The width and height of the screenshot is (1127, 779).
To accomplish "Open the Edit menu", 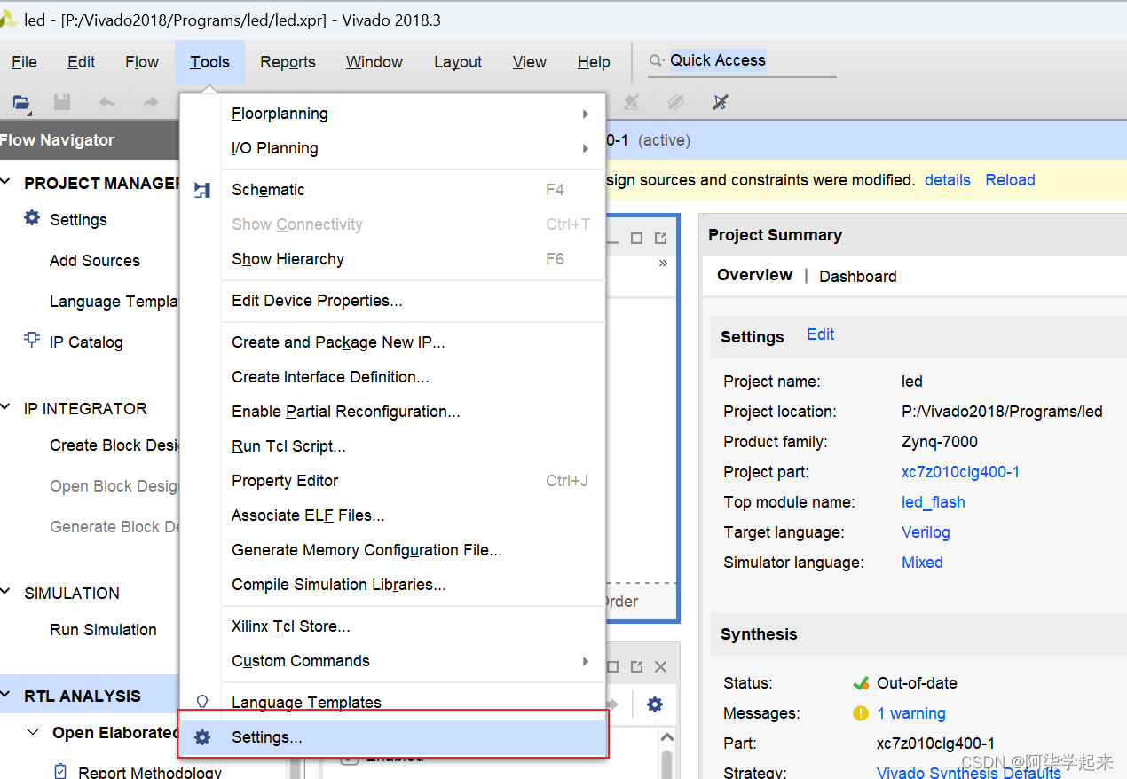I will [x=81, y=62].
